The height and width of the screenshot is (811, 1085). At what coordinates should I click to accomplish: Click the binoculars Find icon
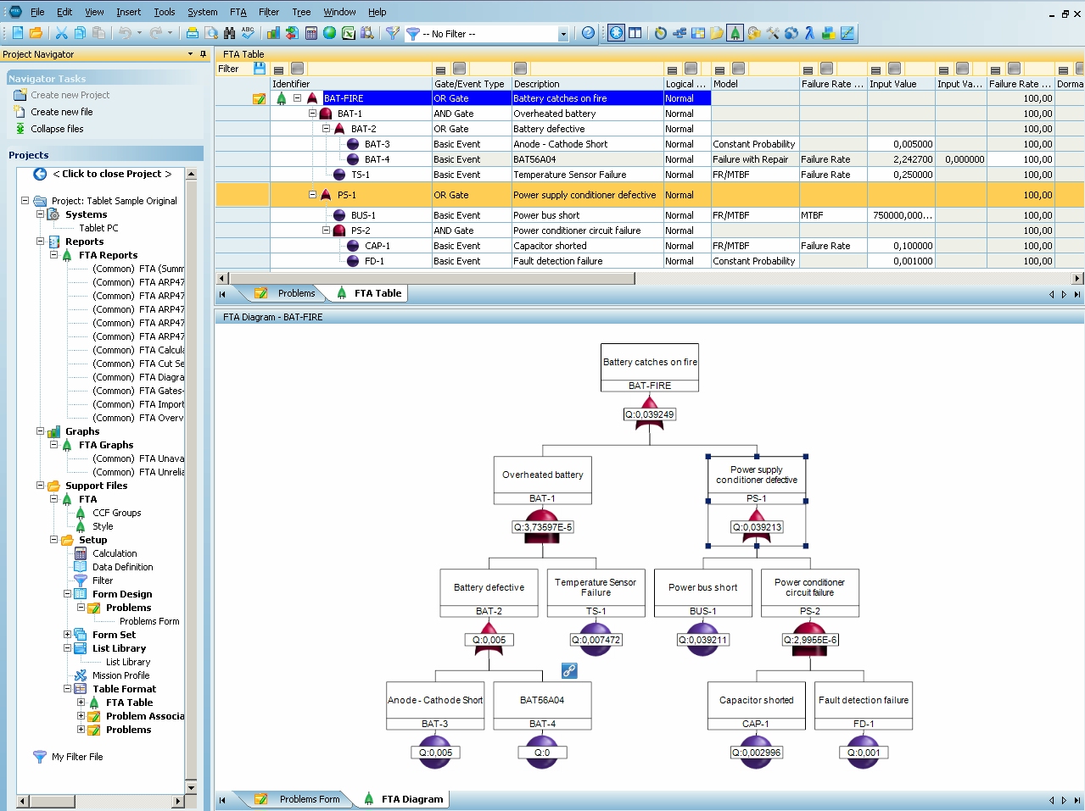pos(229,33)
